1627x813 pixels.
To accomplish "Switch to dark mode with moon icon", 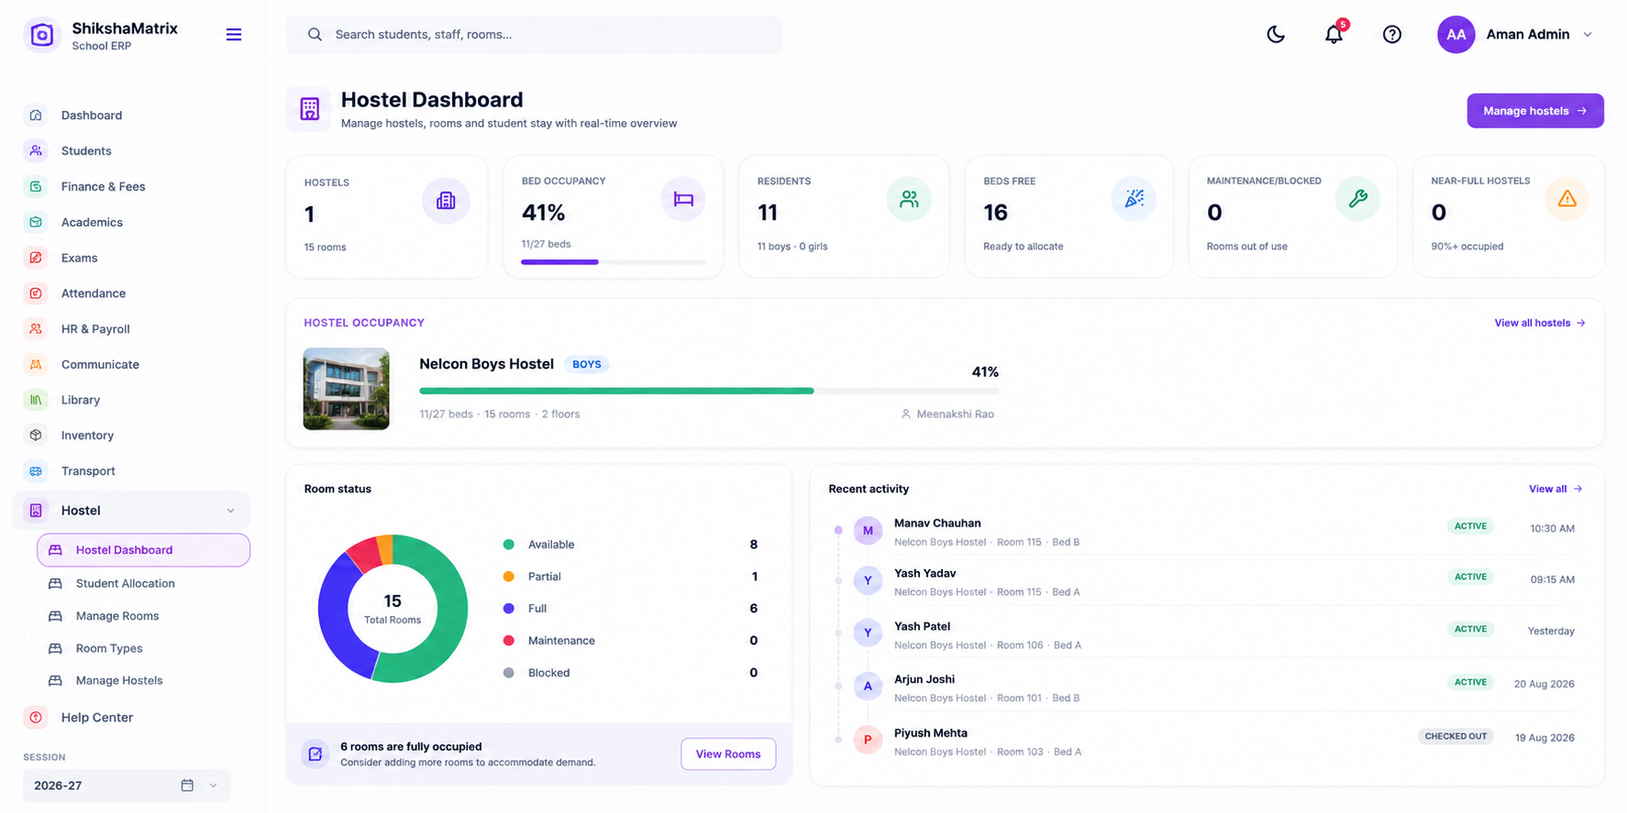I will 1276,35.
